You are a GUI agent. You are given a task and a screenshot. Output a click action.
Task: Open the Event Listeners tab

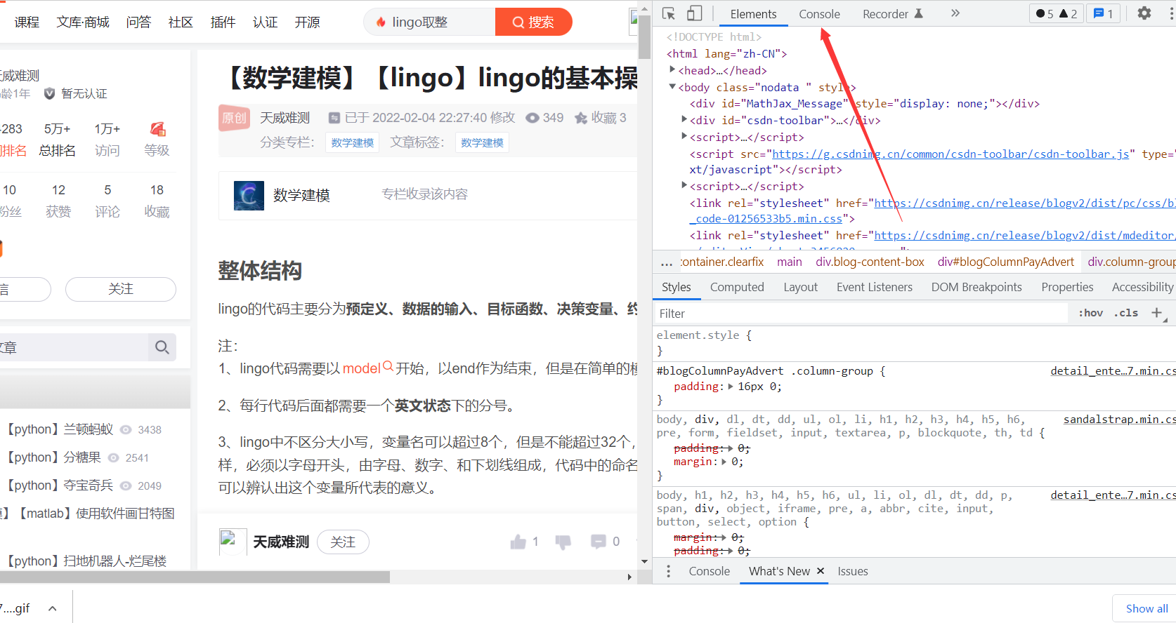pos(874,287)
